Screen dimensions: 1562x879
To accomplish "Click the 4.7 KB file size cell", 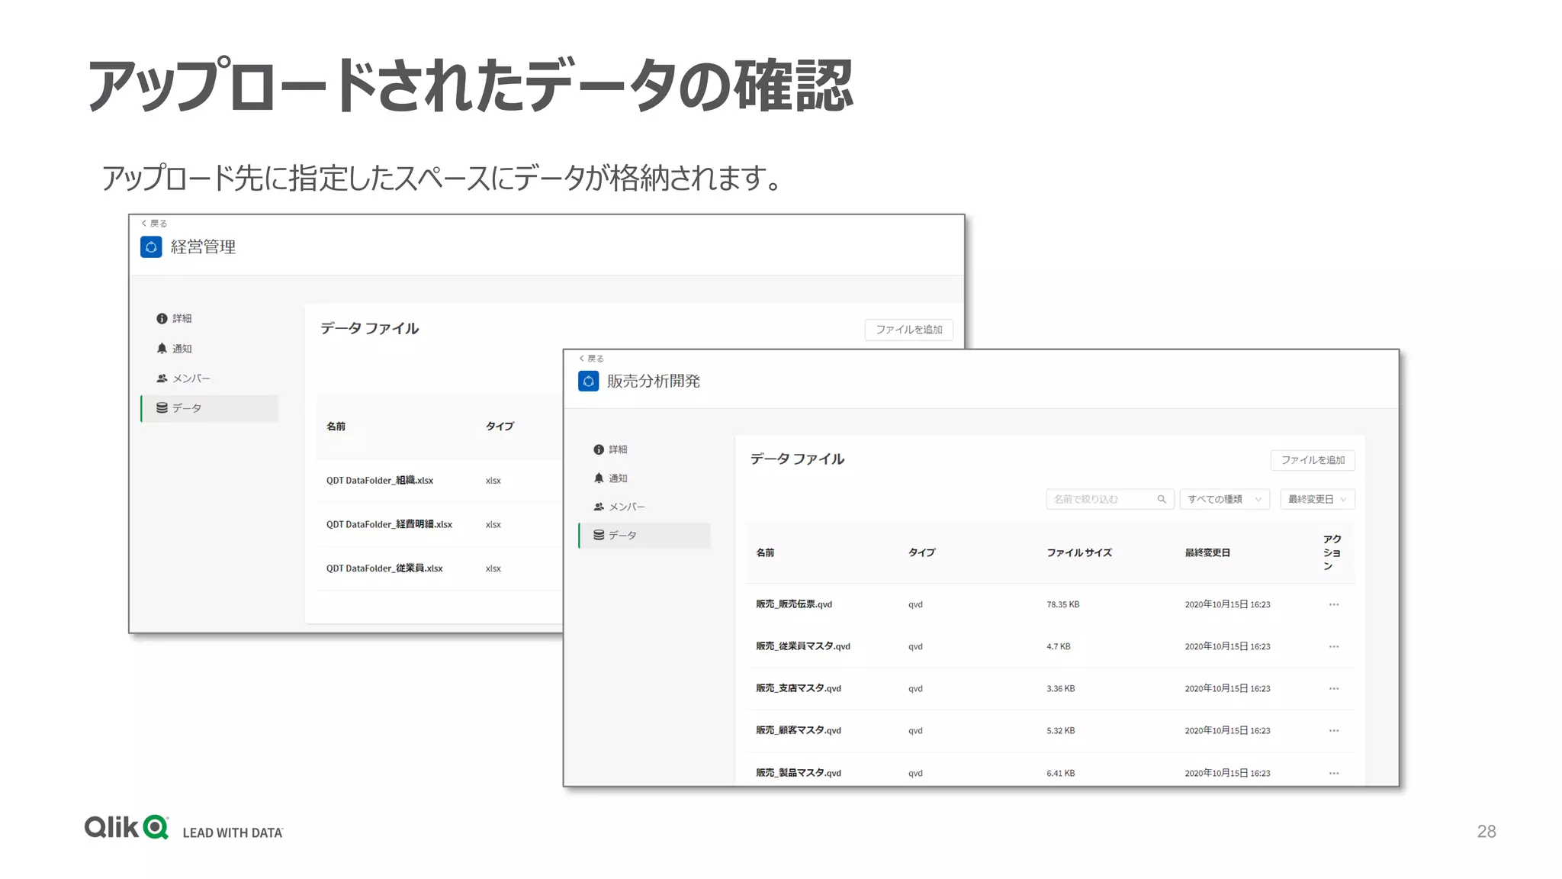I will click(x=1059, y=646).
